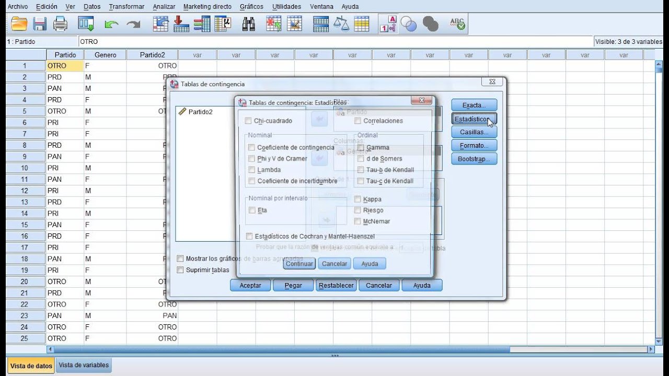
Task: Check Coeficiente de contingencia
Action: tap(252, 147)
